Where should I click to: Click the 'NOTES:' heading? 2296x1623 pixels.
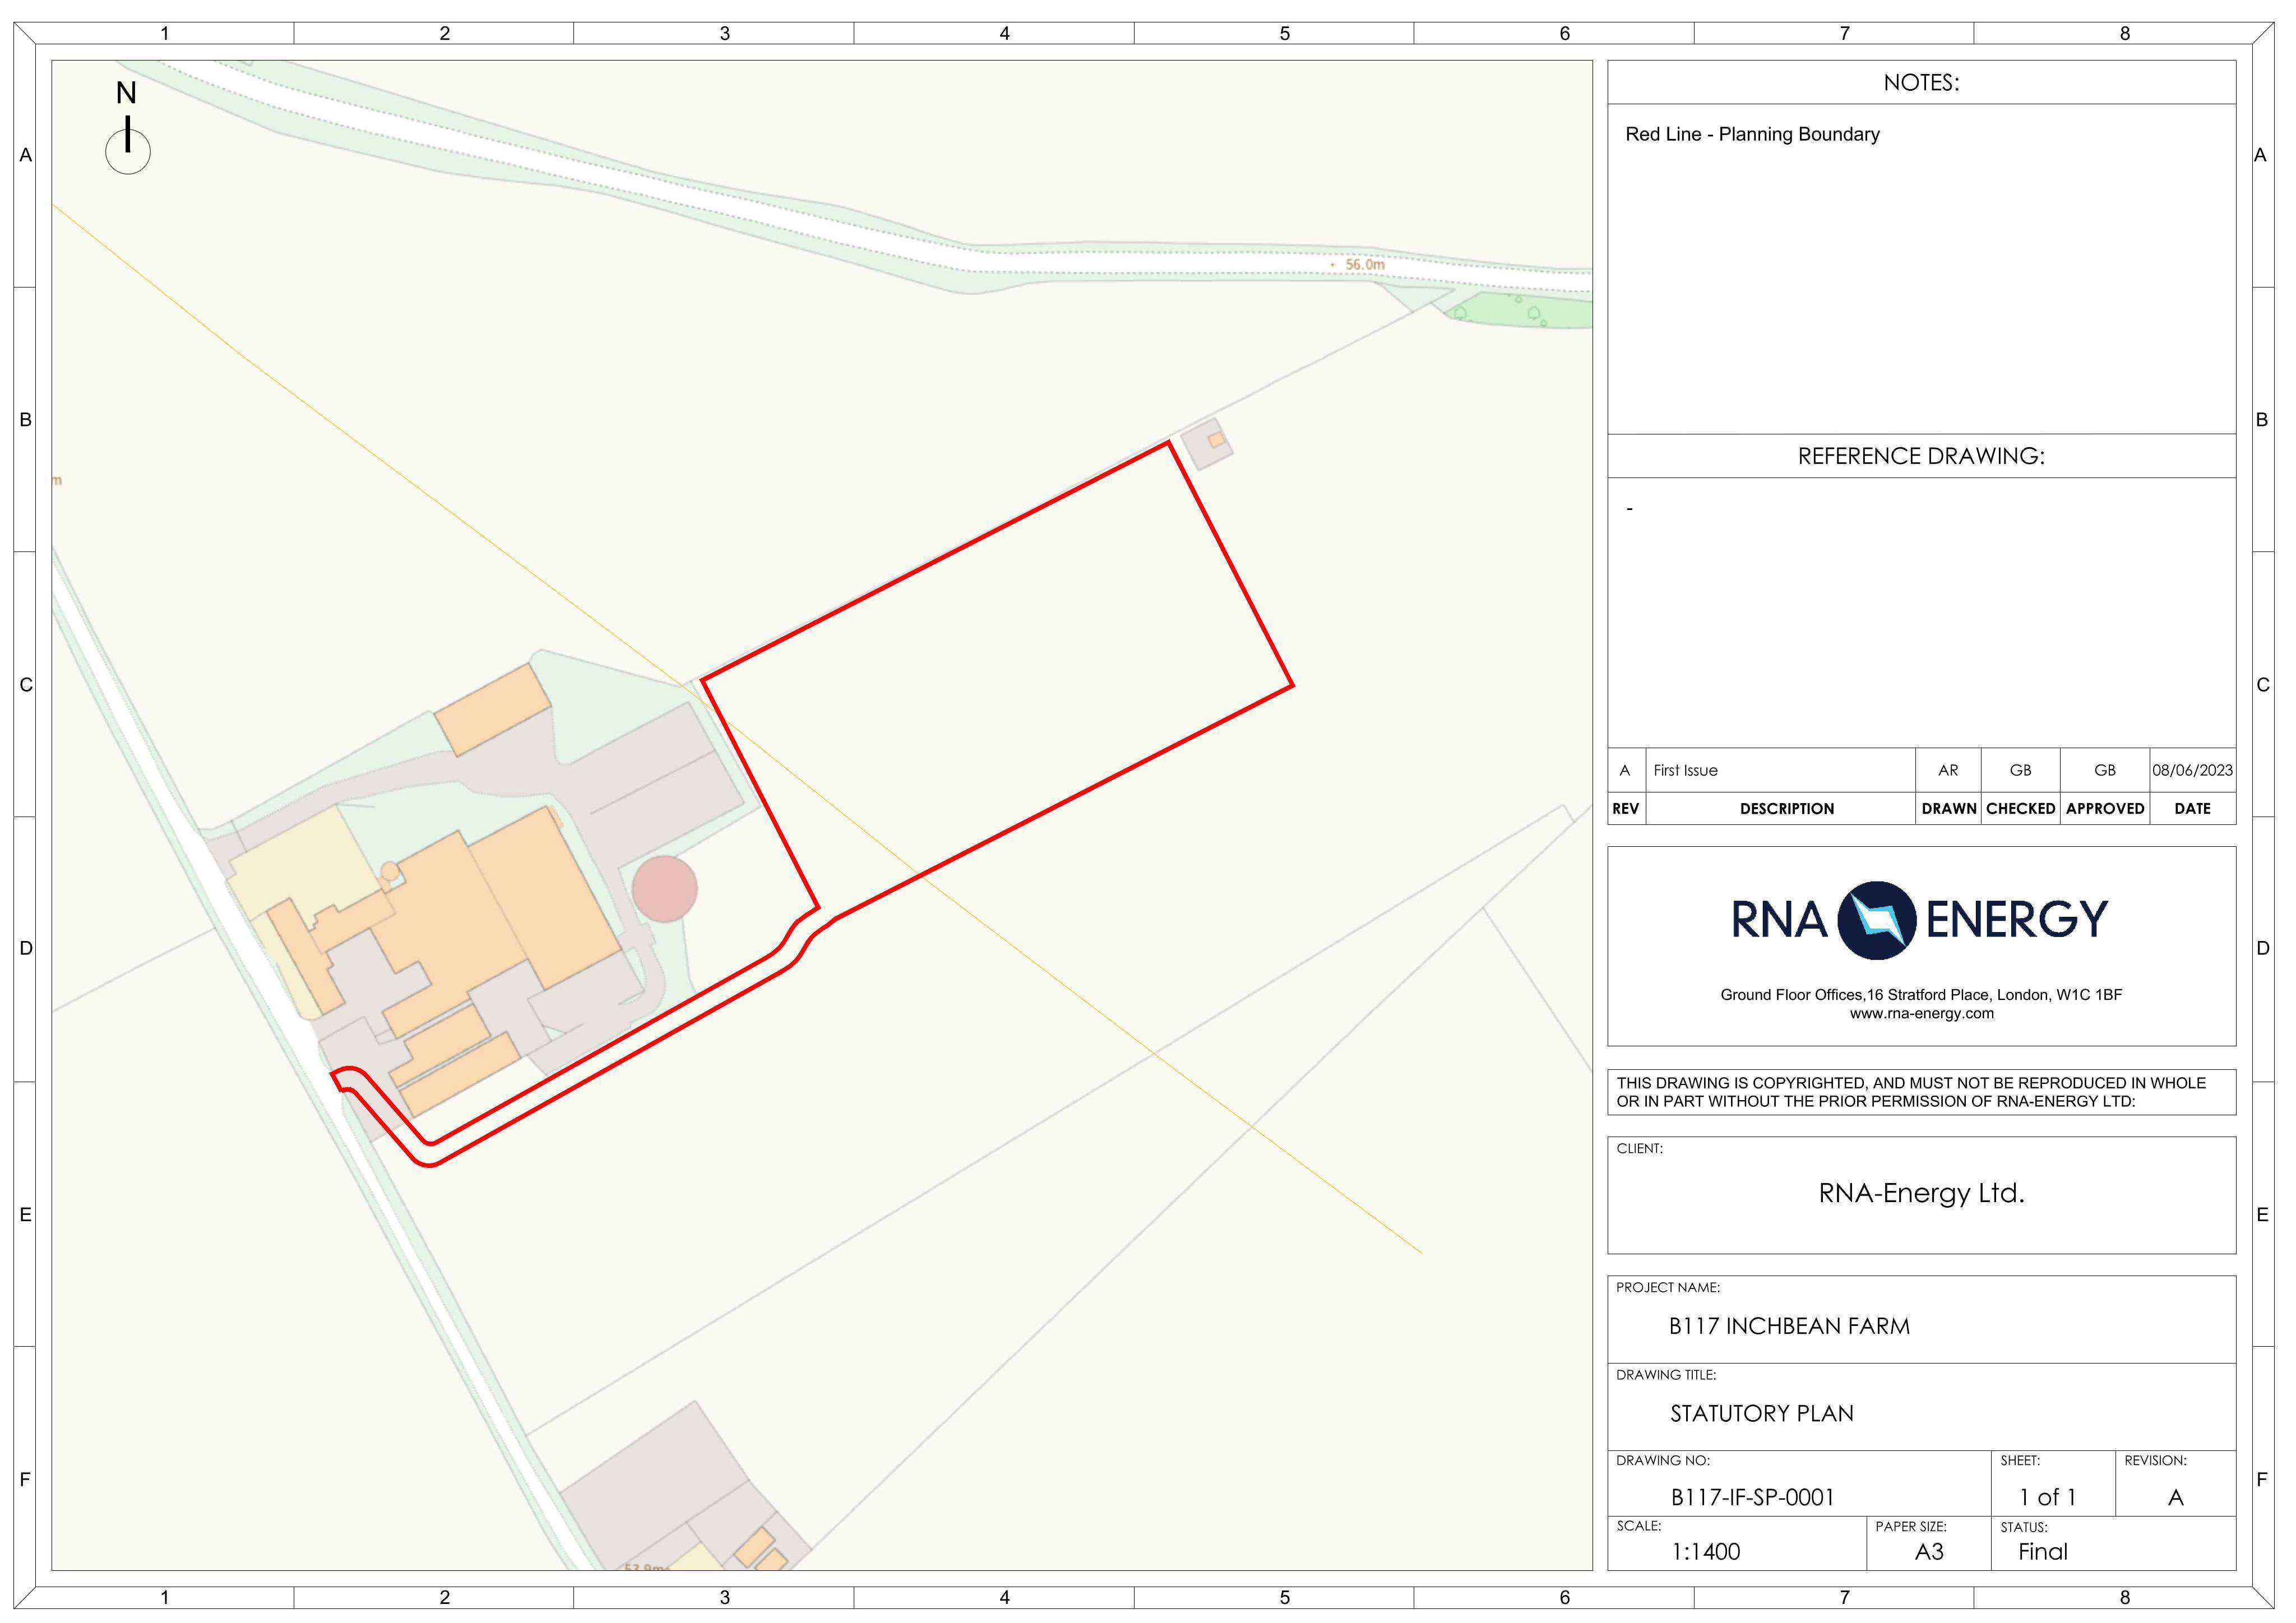pos(1921,83)
